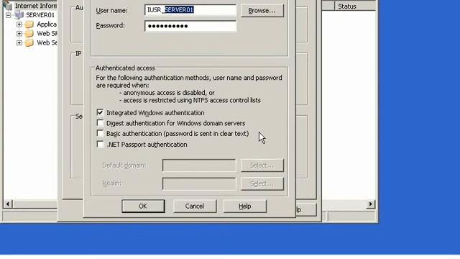Click the Internet Information Services root icon
This screenshot has height=259, width=460.
pos(8,5)
